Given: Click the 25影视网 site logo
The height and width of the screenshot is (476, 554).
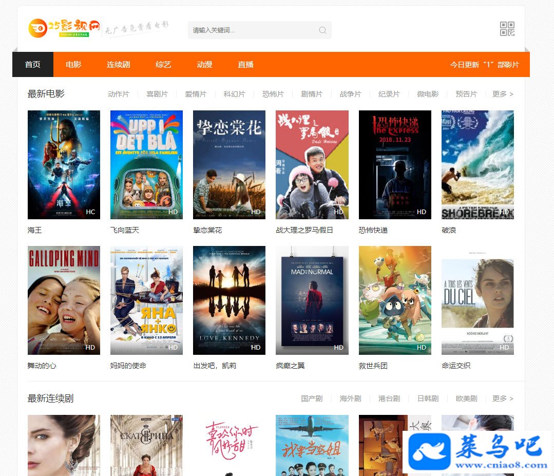Looking at the screenshot, I should pyautogui.click(x=64, y=28).
